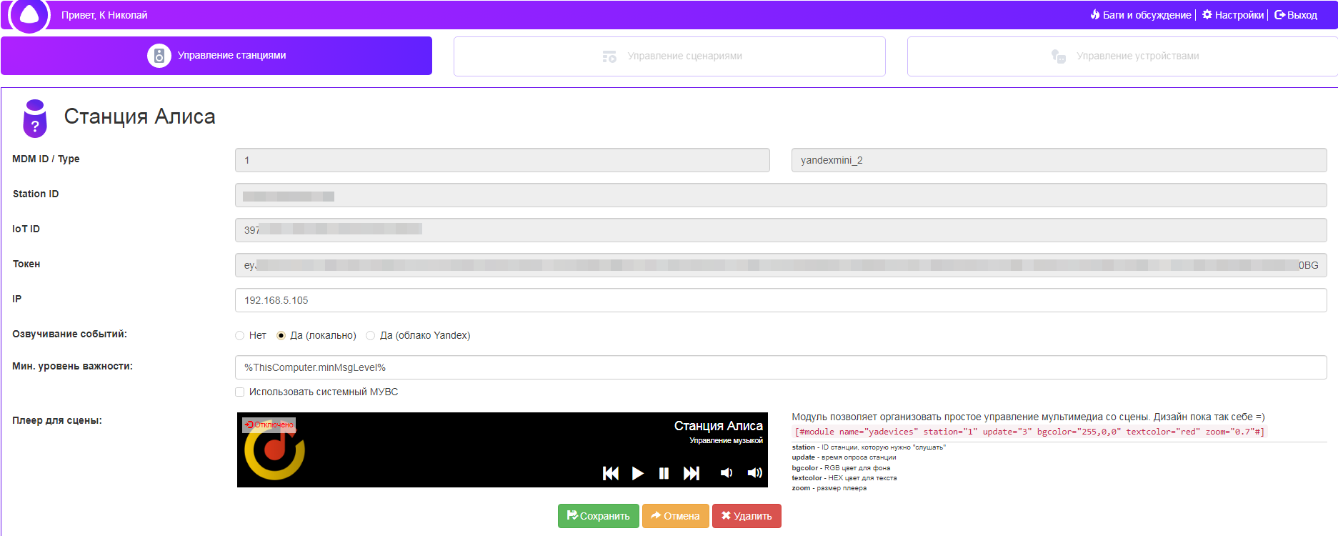The image size is (1338, 536).
Task: Enable Использовать системный МУВС checkbox
Action: (x=240, y=392)
